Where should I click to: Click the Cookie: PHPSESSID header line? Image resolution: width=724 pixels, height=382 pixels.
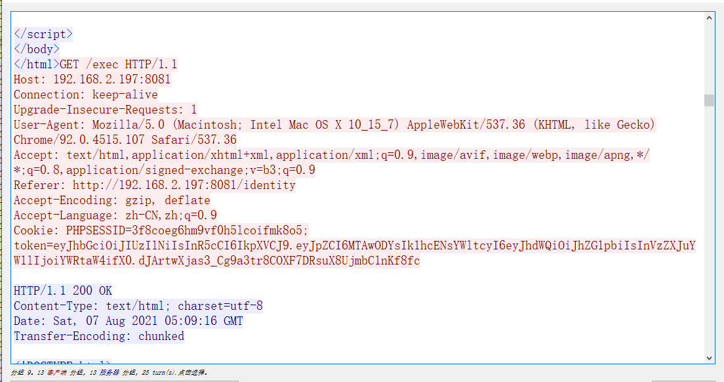(x=161, y=230)
